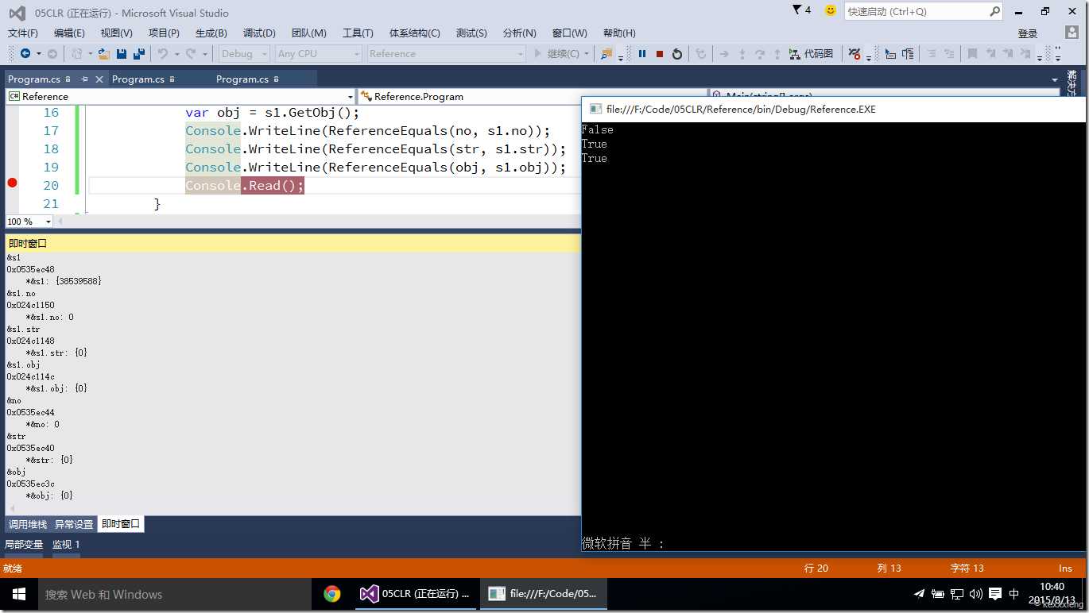This screenshot has width=1089, height=613.
Task: Open the 视图(V) menu
Action: pyautogui.click(x=116, y=33)
